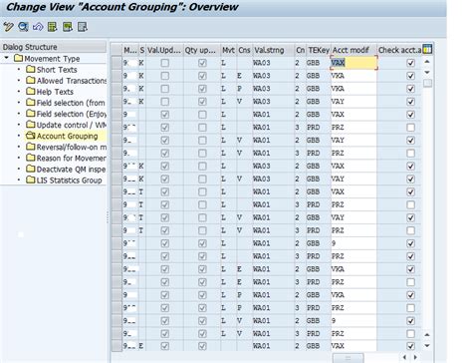This screenshot has height=363, width=472.
Task: Click horizontal scroll left arrow
Action: click(x=404, y=357)
